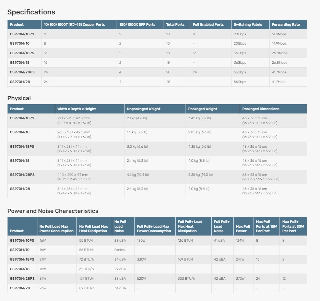Click the Max PoE+ Ports at 30W header
Image resolution: width=320 pixels, height=301 pixels.
(x=293, y=226)
